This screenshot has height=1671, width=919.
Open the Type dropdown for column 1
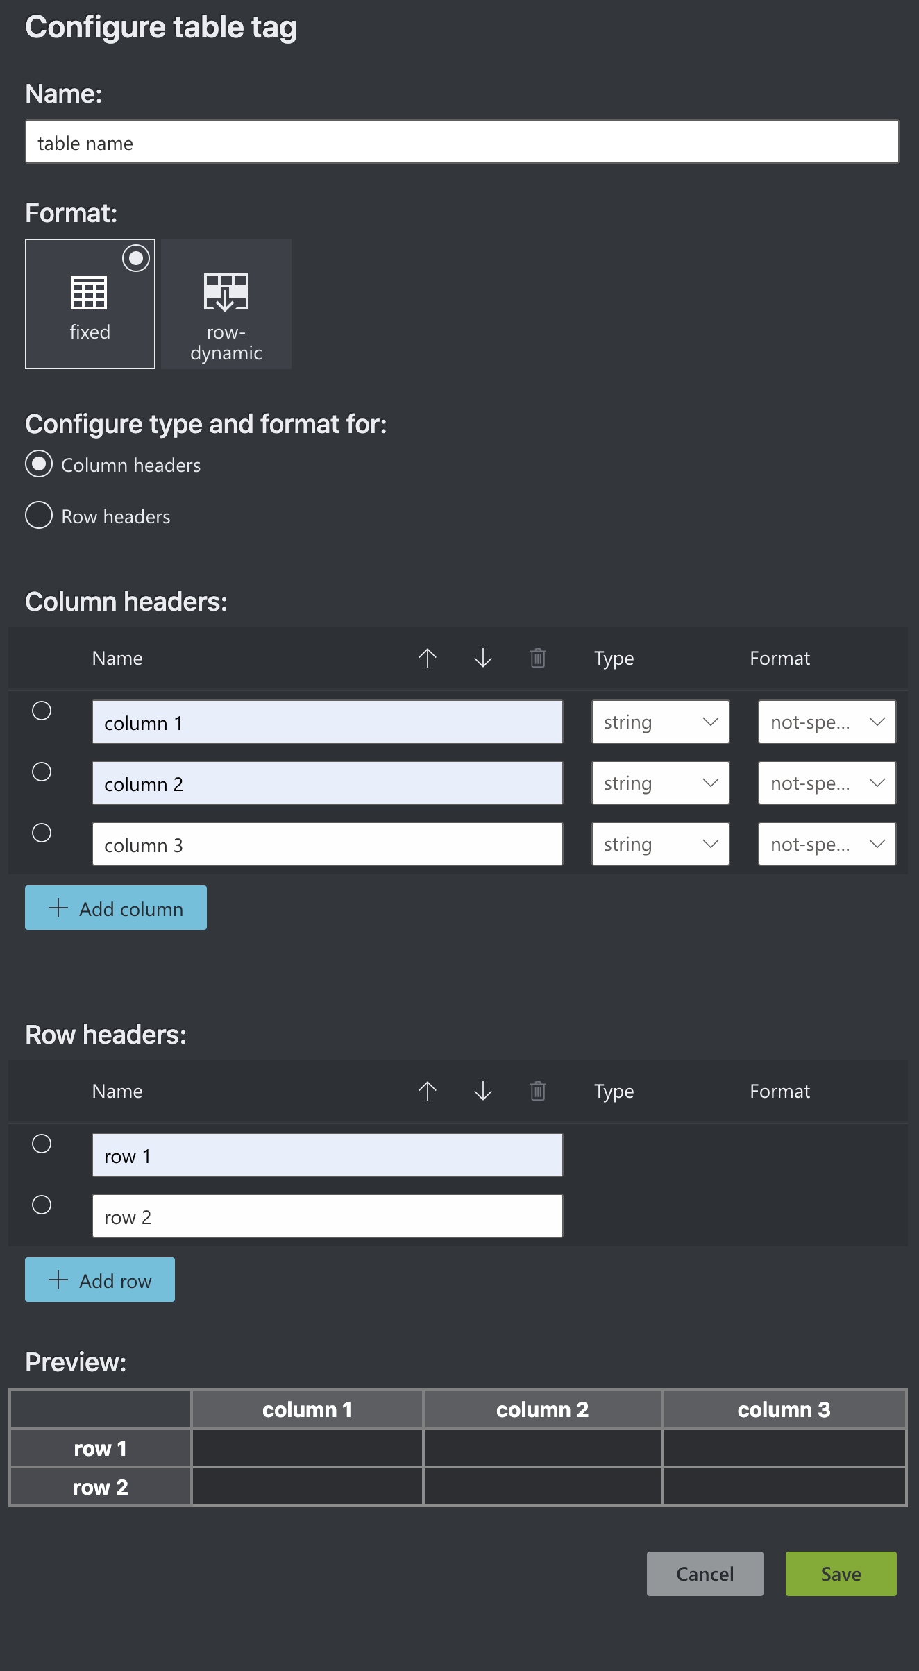coord(659,722)
